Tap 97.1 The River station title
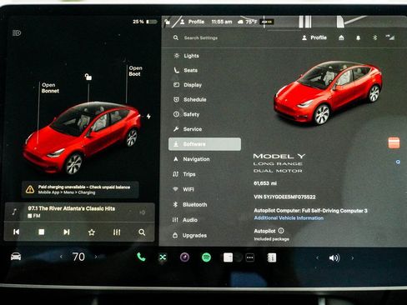This screenshot has width=407, height=305. 72,208
